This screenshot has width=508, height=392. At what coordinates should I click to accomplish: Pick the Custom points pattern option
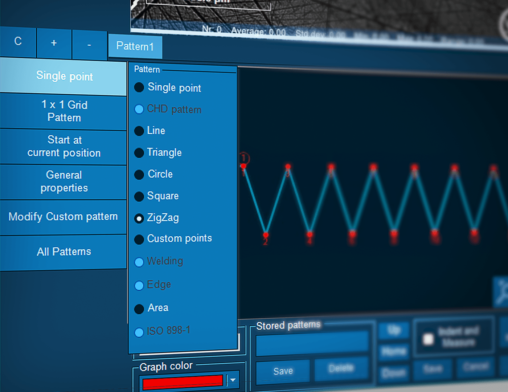point(139,239)
